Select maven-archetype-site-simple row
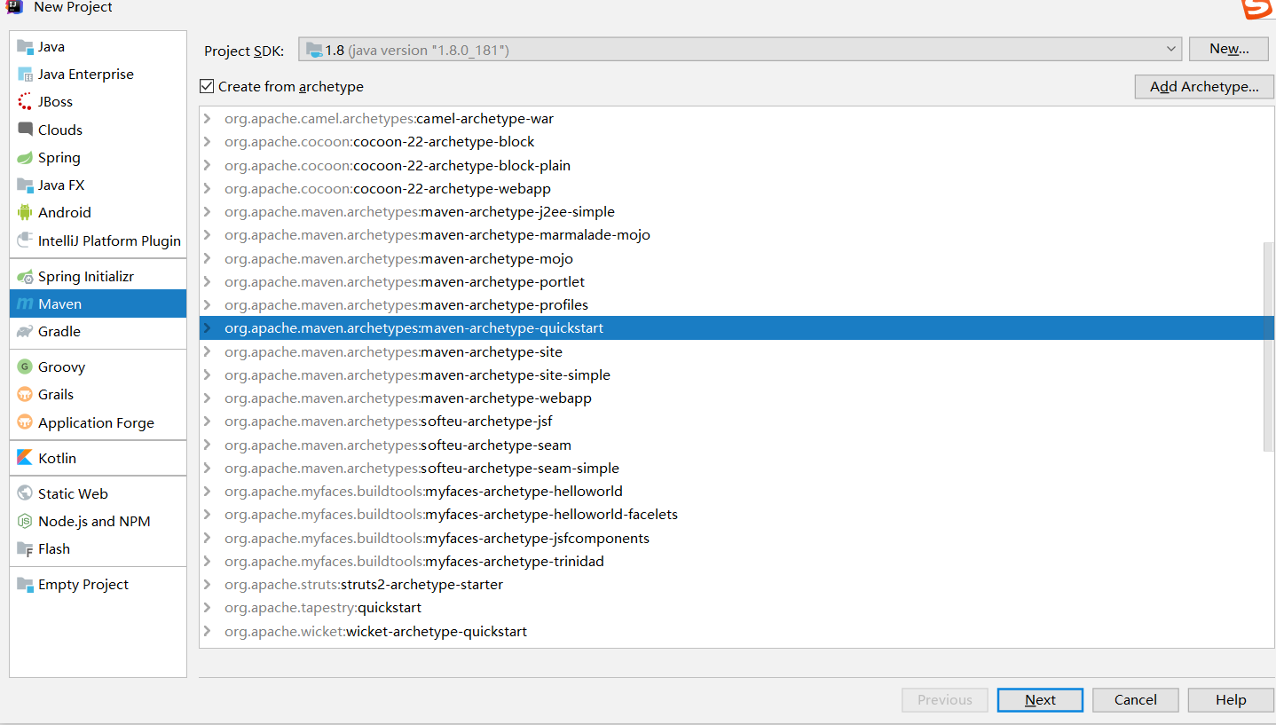Viewport: 1276px width, 725px height. tap(736, 375)
